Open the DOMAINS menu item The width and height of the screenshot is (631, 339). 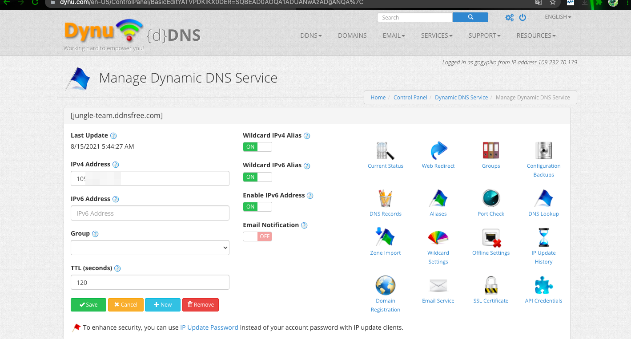click(352, 35)
